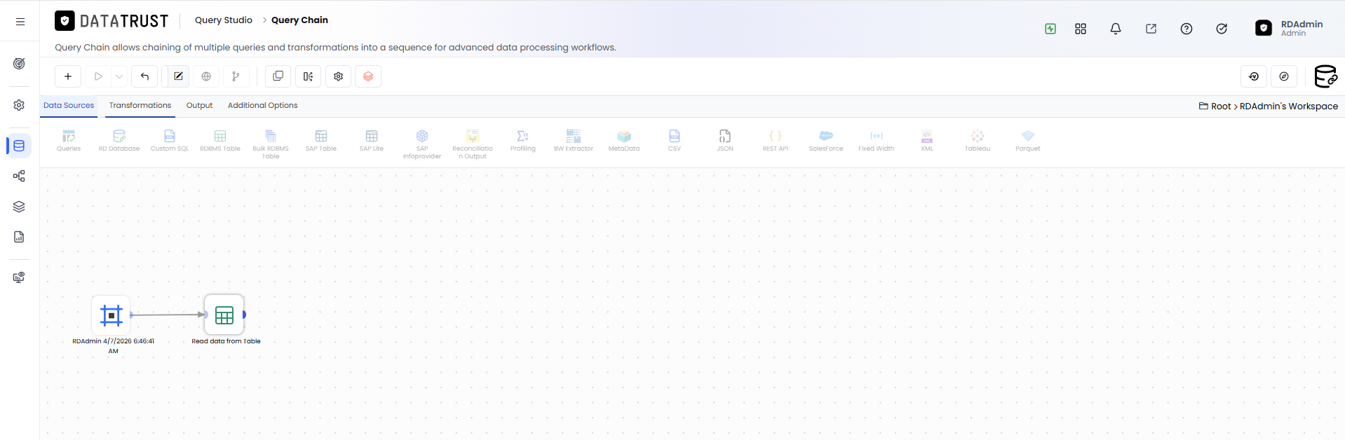Select the RDAdmin start node on canvas

point(111,315)
